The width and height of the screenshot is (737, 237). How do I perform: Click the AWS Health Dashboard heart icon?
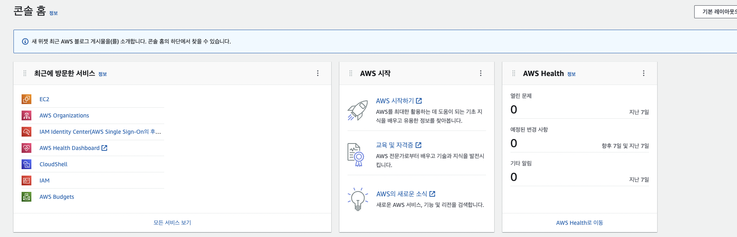(x=26, y=148)
